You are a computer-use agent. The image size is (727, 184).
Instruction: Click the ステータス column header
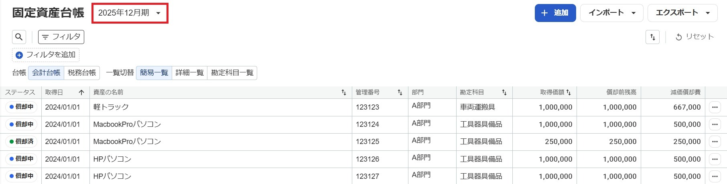20,92
